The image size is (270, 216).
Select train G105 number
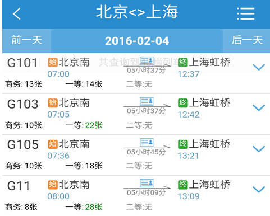pyautogui.click(x=22, y=144)
